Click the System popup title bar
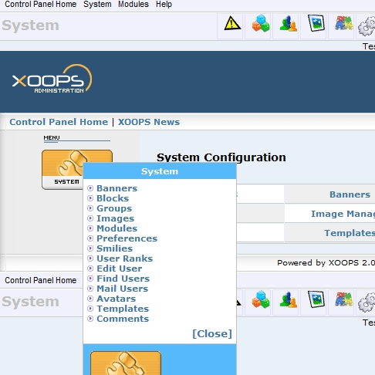Image resolution: width=375 pixels, height=375 pixels. tap(160, 171)
